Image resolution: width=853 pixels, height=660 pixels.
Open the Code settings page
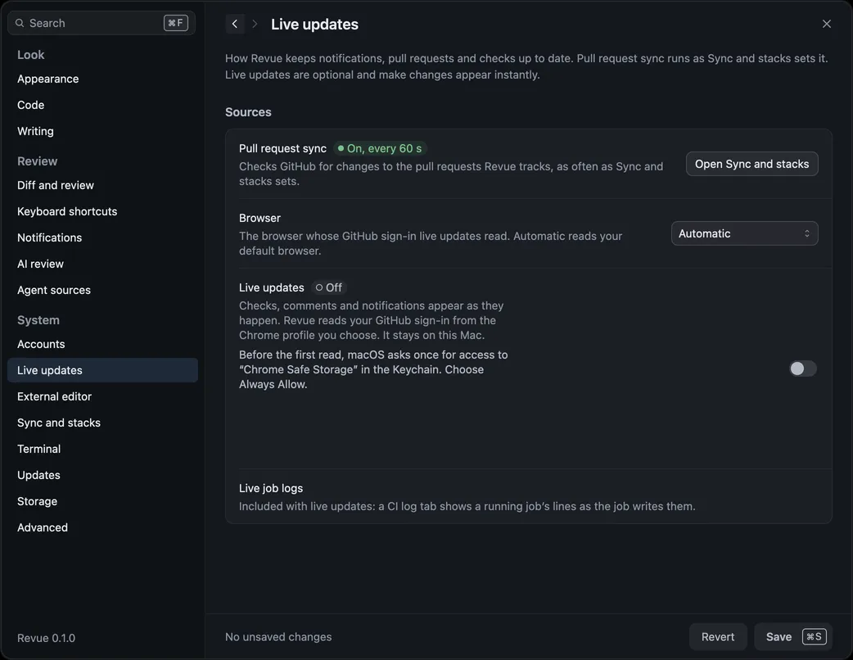(x=102, y=105)
